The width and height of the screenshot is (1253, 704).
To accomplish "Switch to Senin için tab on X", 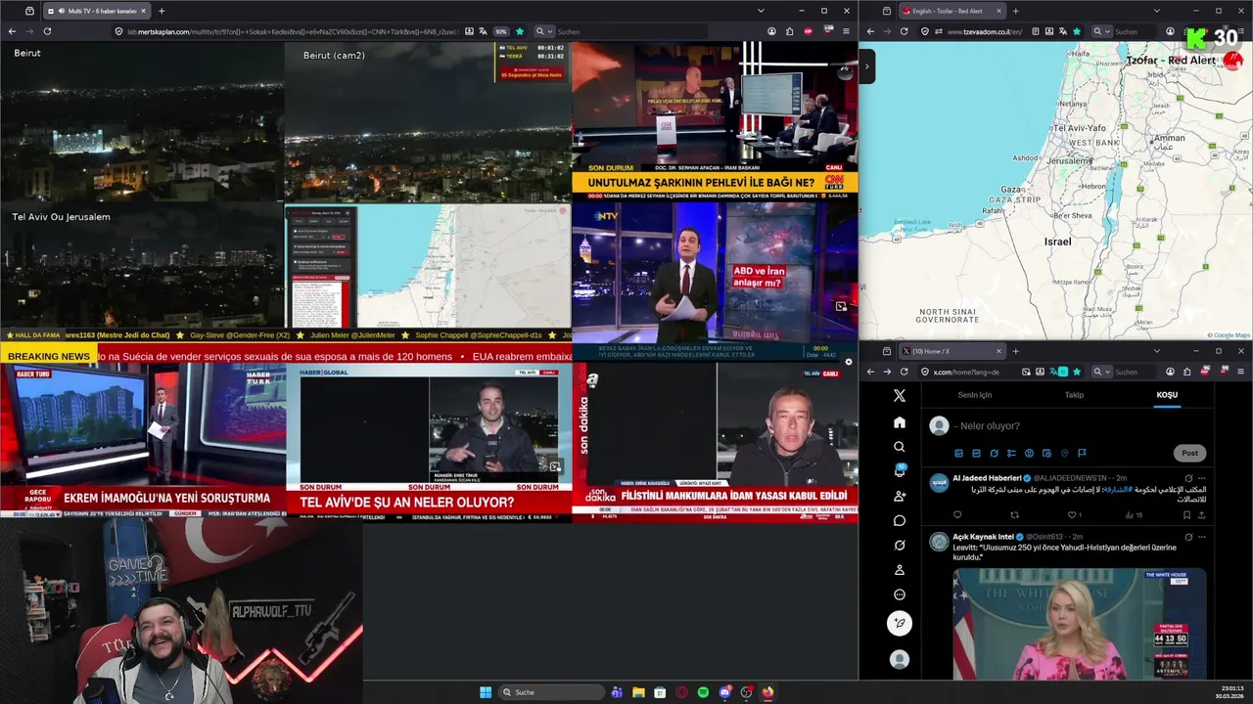I will click(974, 395).
